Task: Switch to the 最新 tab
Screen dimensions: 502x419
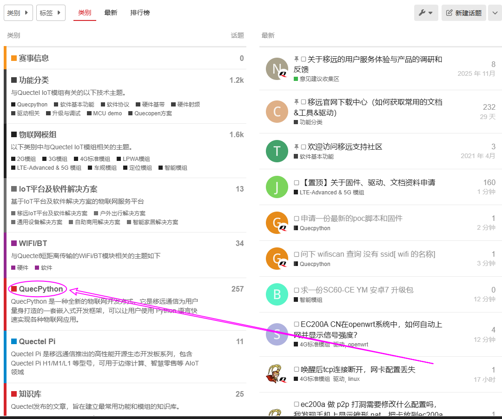Action: [x=111, y=13]
